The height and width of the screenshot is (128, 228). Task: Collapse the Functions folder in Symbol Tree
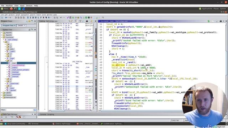coord(1,37)
